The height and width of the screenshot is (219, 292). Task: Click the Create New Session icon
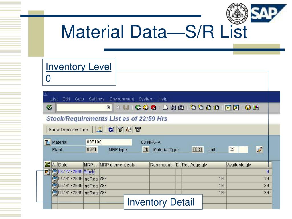tap(228, 108)
